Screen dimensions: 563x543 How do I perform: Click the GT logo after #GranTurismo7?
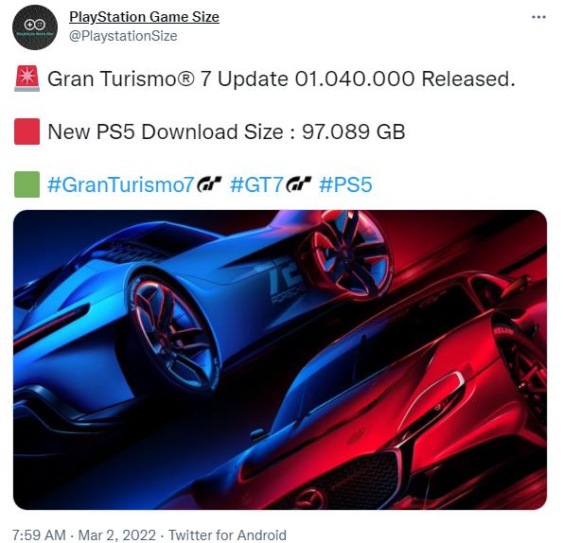[209, 184]
